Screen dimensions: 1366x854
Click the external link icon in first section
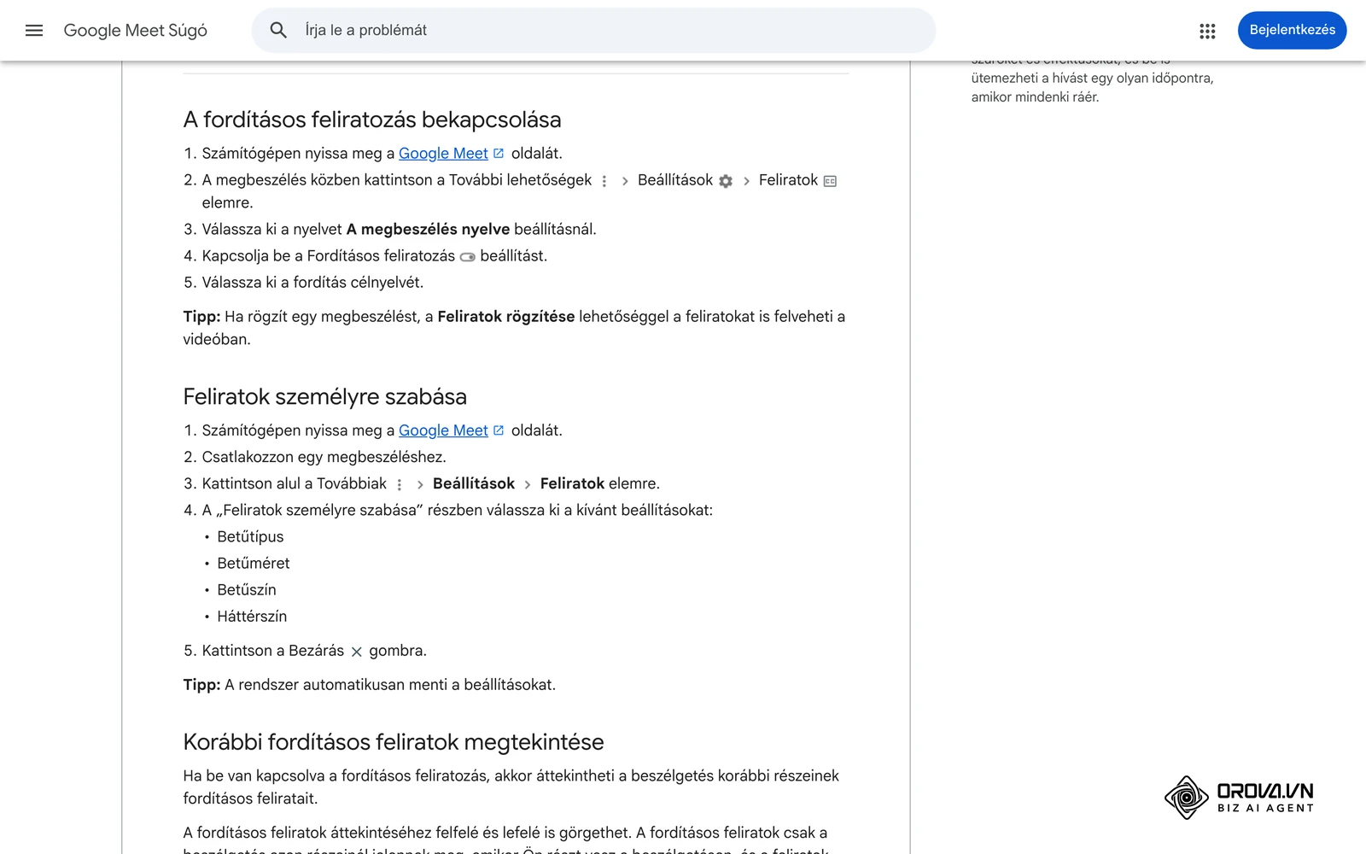[499, 154]
